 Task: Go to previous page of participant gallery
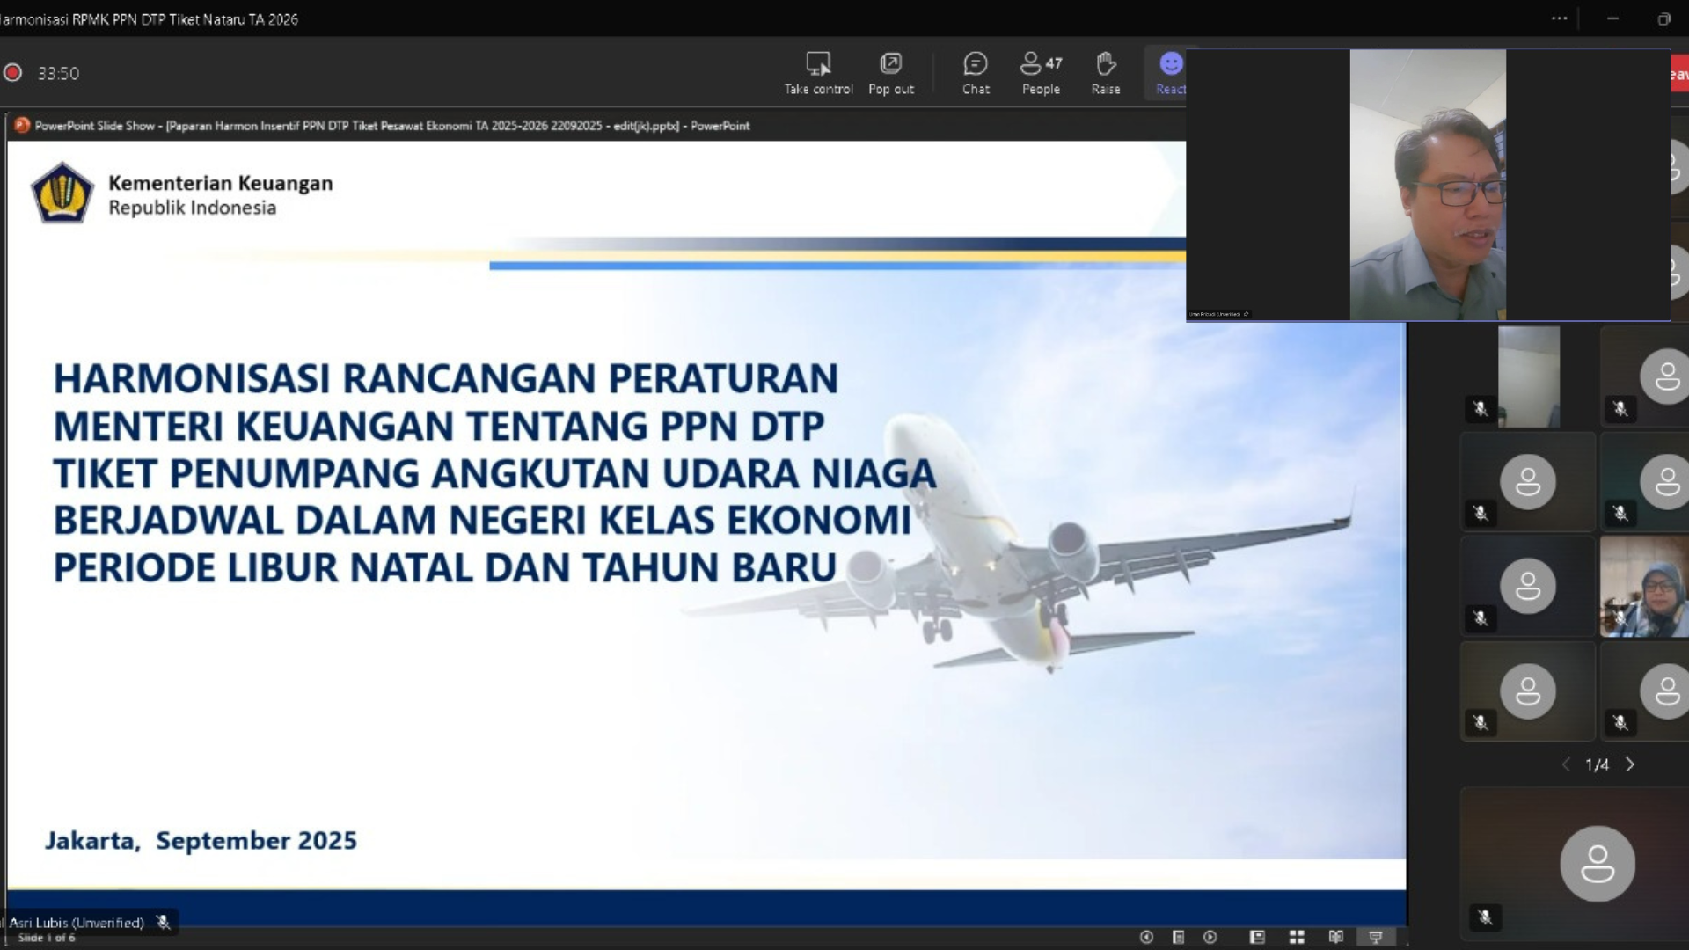point(1566,764)
